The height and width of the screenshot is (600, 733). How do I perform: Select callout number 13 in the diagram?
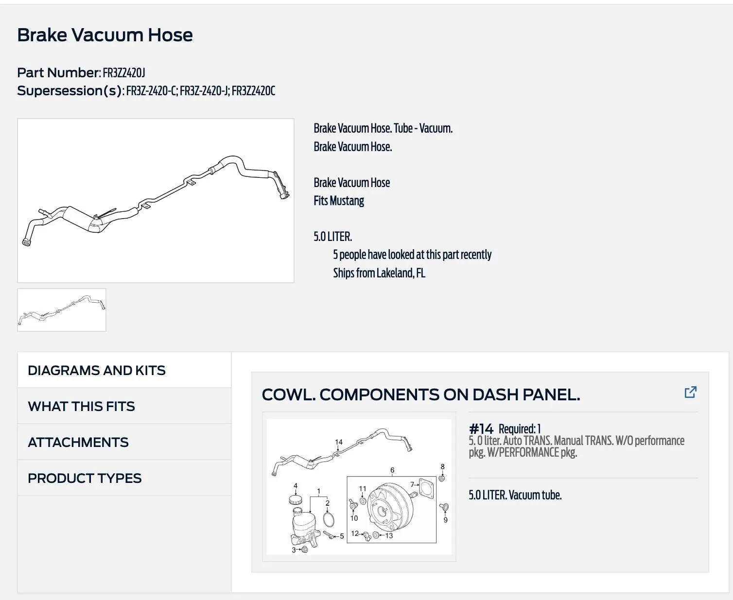(x=389, y=535)
